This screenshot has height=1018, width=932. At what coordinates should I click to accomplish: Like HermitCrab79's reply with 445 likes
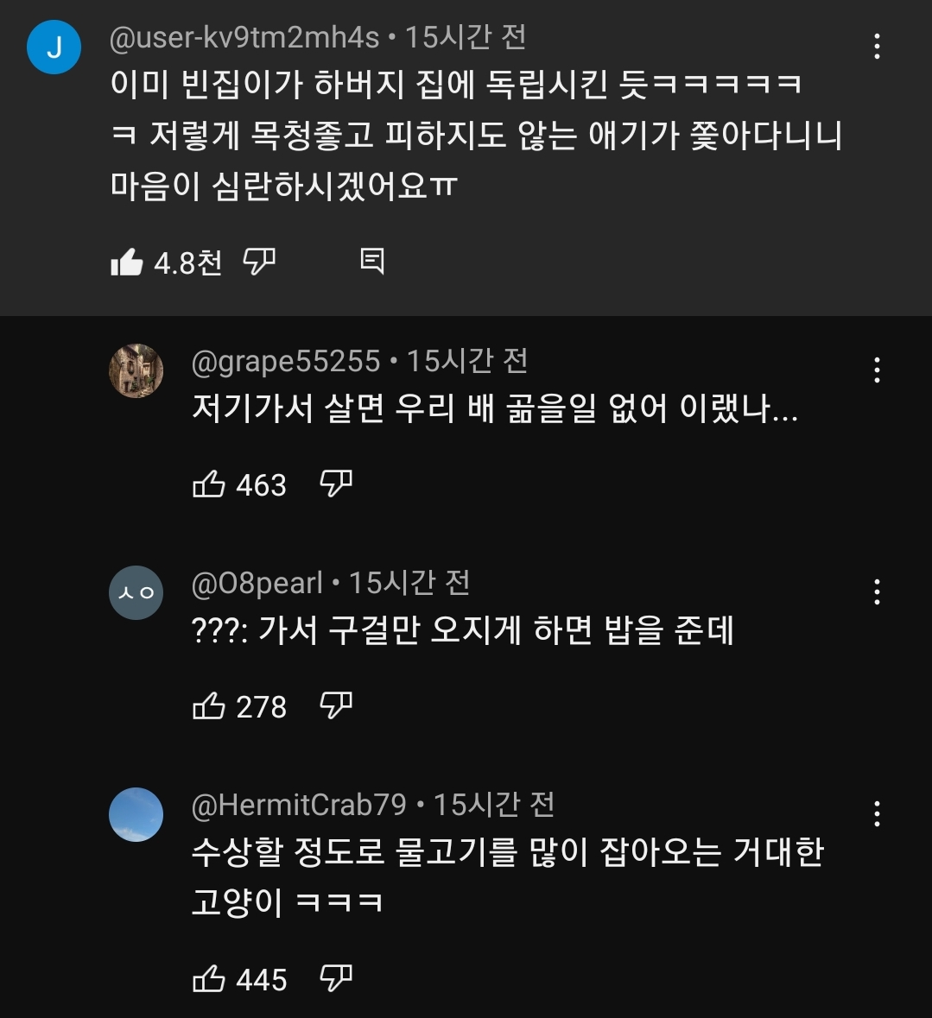click(x=209, y=979)
